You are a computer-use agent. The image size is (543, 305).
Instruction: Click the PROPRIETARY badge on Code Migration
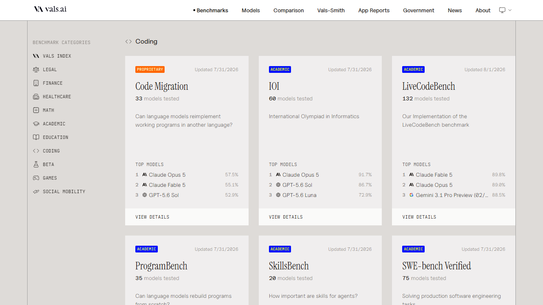tap(150, 69)
